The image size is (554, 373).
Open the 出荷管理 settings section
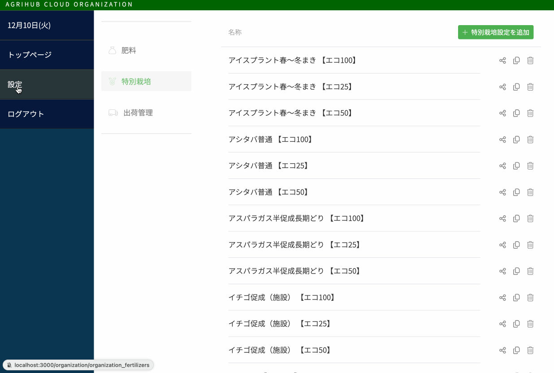tap(146, 113)
